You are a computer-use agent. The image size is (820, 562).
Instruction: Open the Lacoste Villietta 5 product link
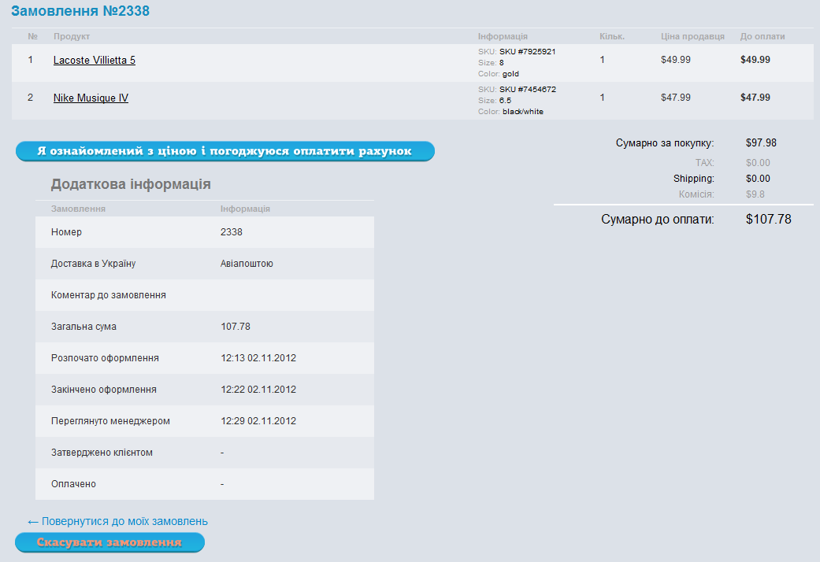click(95, 60)
